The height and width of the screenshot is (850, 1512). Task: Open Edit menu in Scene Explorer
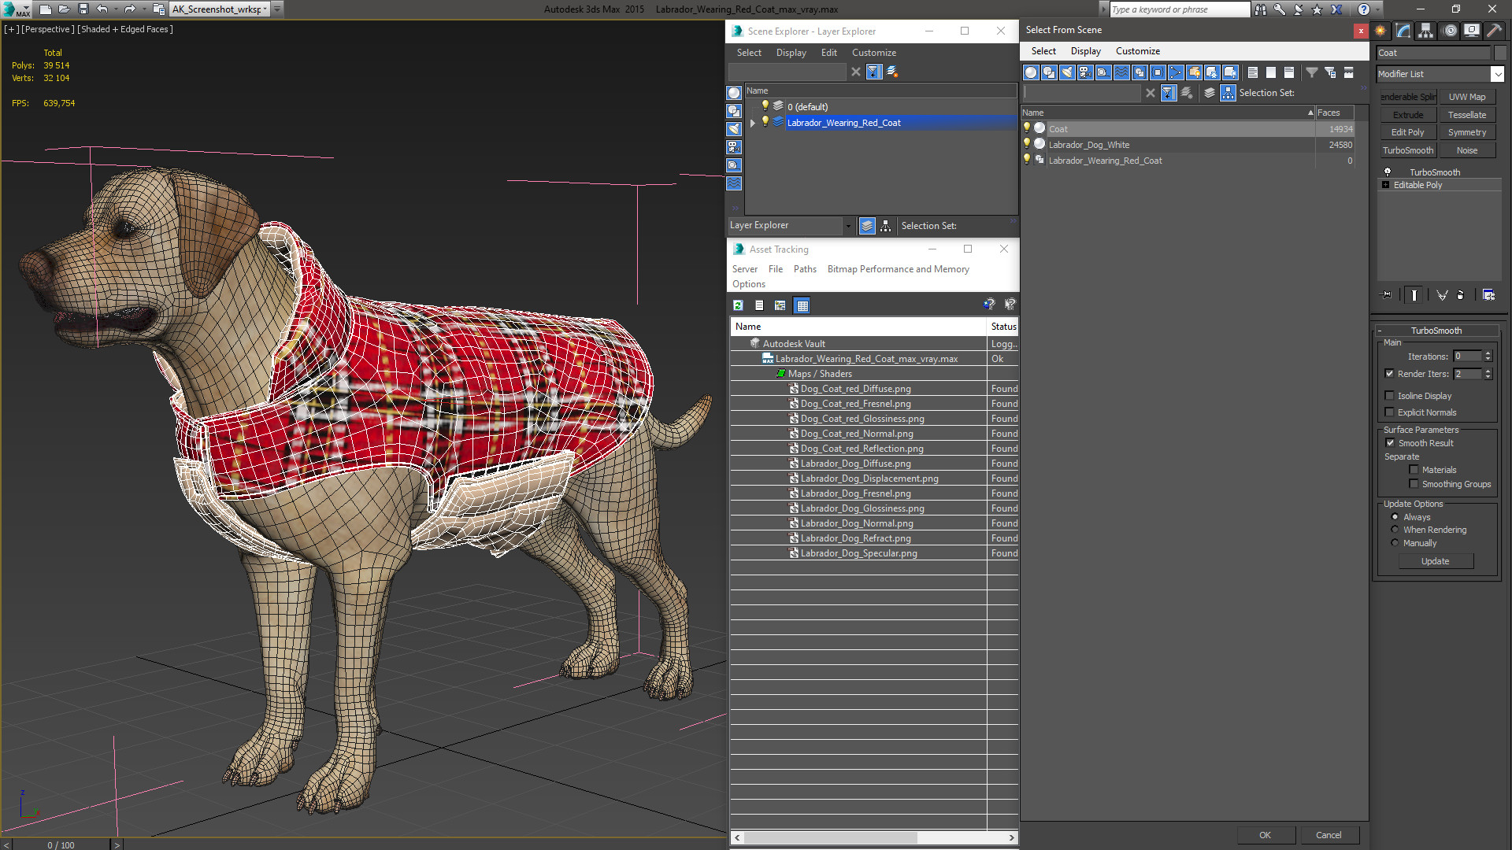click(828, 53)
